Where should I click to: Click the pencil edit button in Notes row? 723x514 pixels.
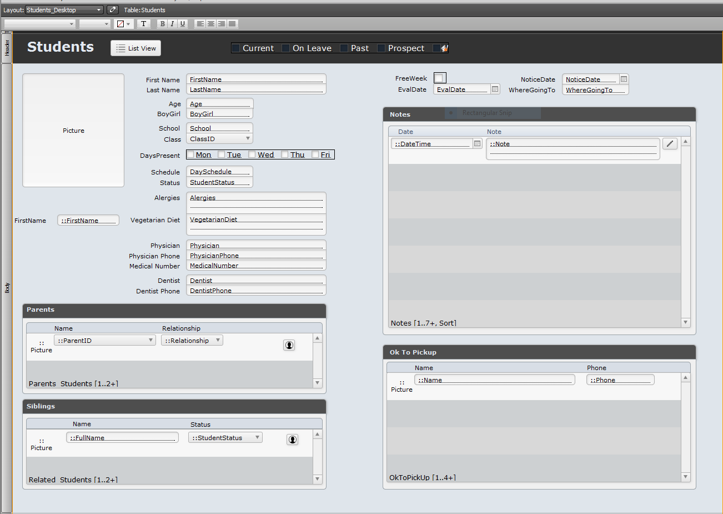(x=670, y=144)
